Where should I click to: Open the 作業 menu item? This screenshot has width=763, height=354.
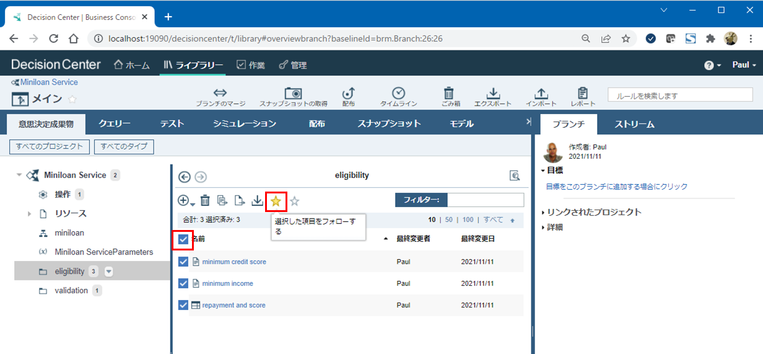point(251,65)
